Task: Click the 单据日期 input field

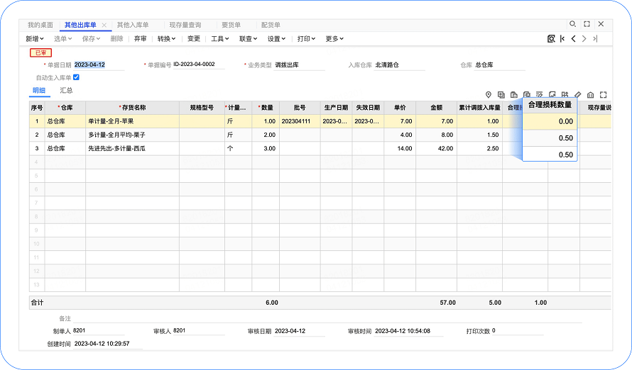Action: coord(98,65)
